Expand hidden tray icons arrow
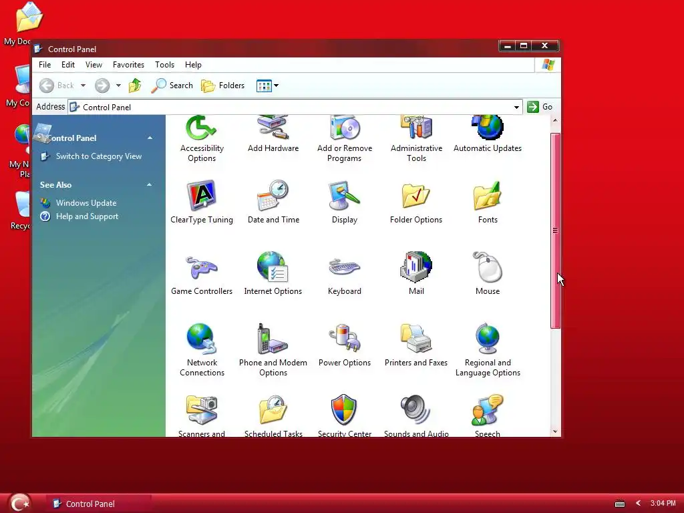This screenshot has height=513, width=684. pyautogui.click(x=638, y=504)
